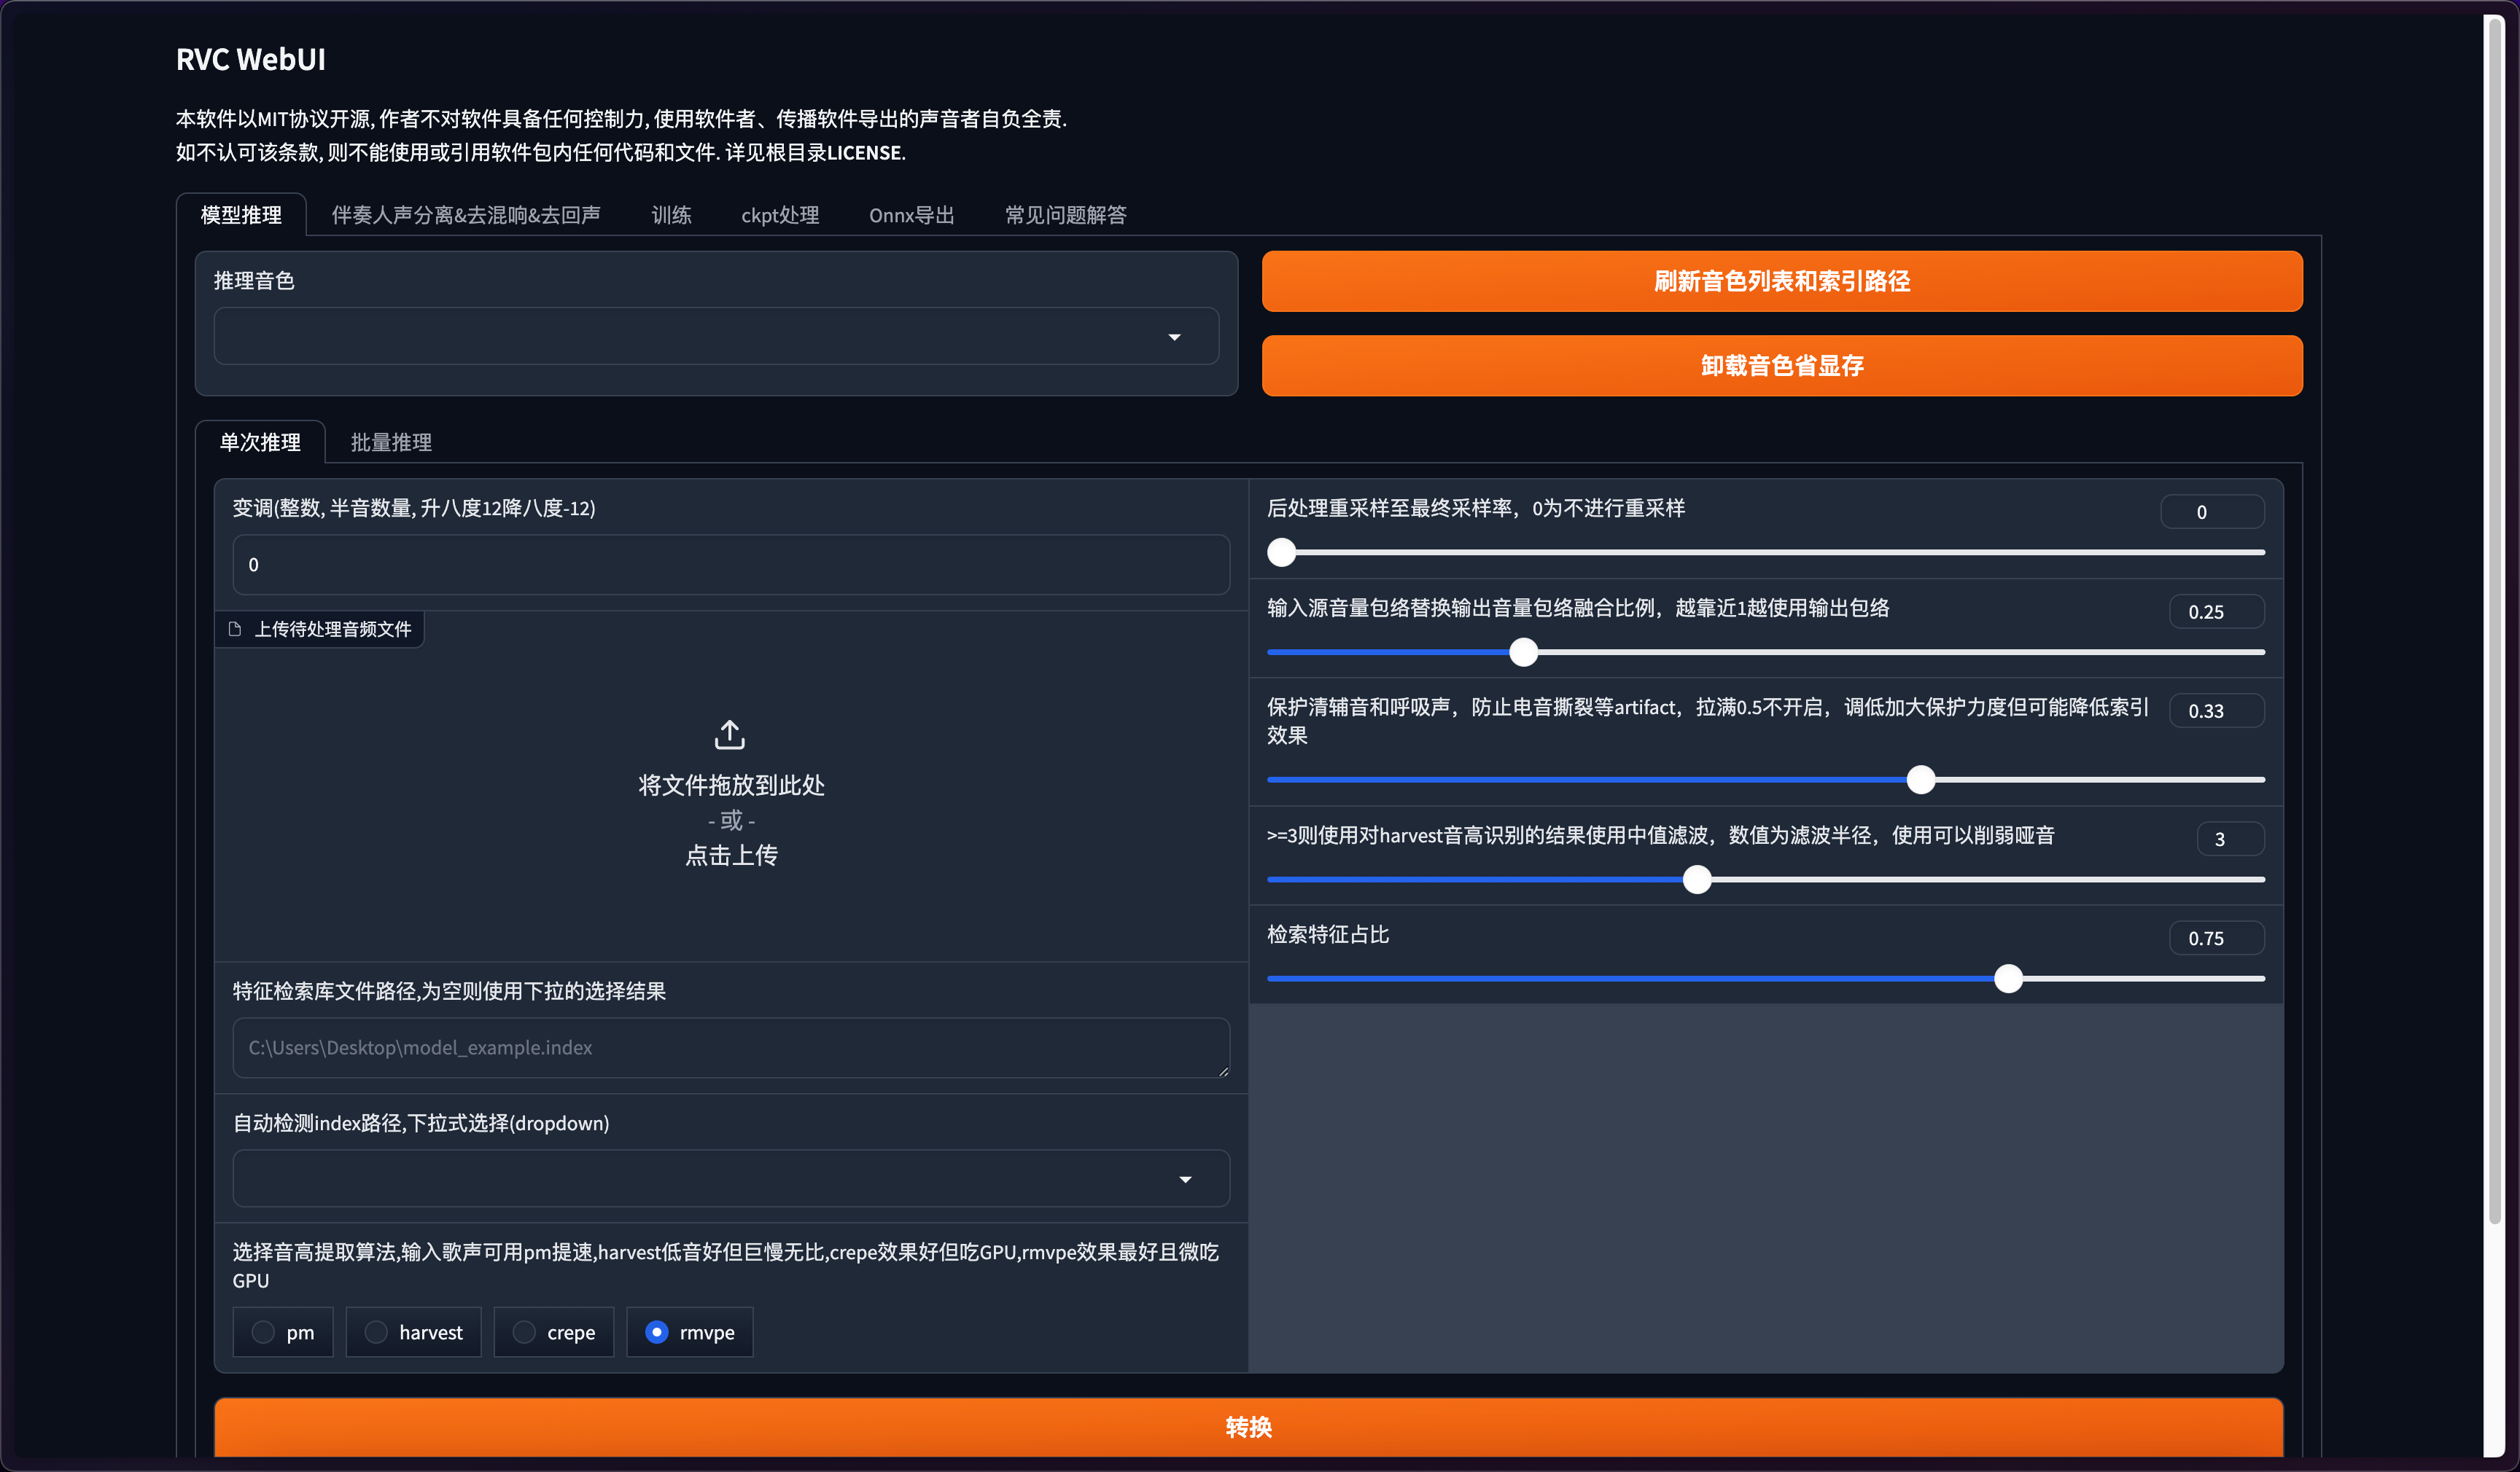Choose crepe as pitch extraction method
The image size is (2520, 1472).
[524, 1332]
